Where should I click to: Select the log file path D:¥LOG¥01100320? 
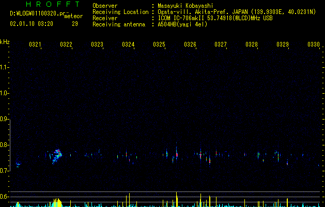[35, 13]
